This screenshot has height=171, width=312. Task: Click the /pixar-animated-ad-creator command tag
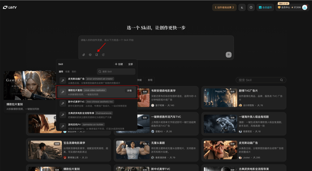coord(100,79)
